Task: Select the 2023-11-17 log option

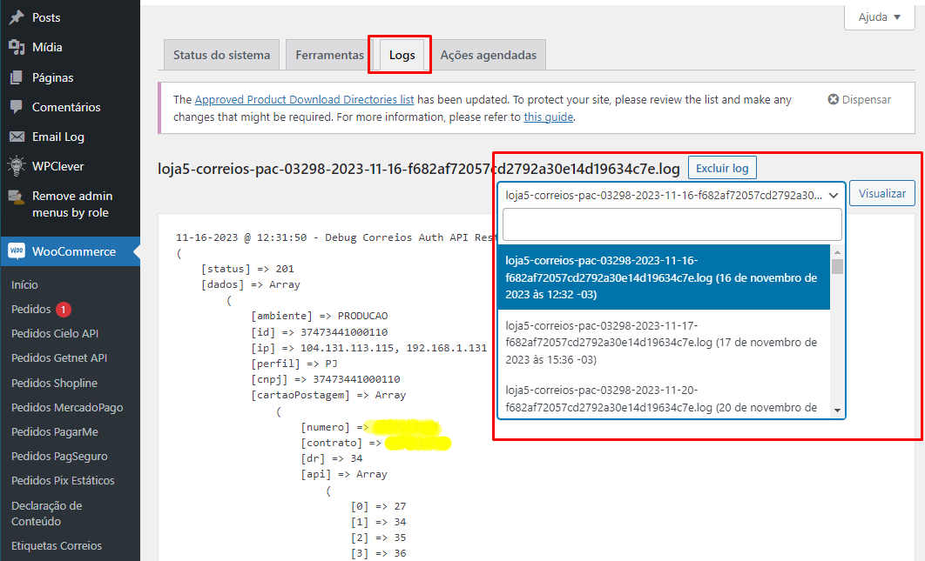Action: 664,343
